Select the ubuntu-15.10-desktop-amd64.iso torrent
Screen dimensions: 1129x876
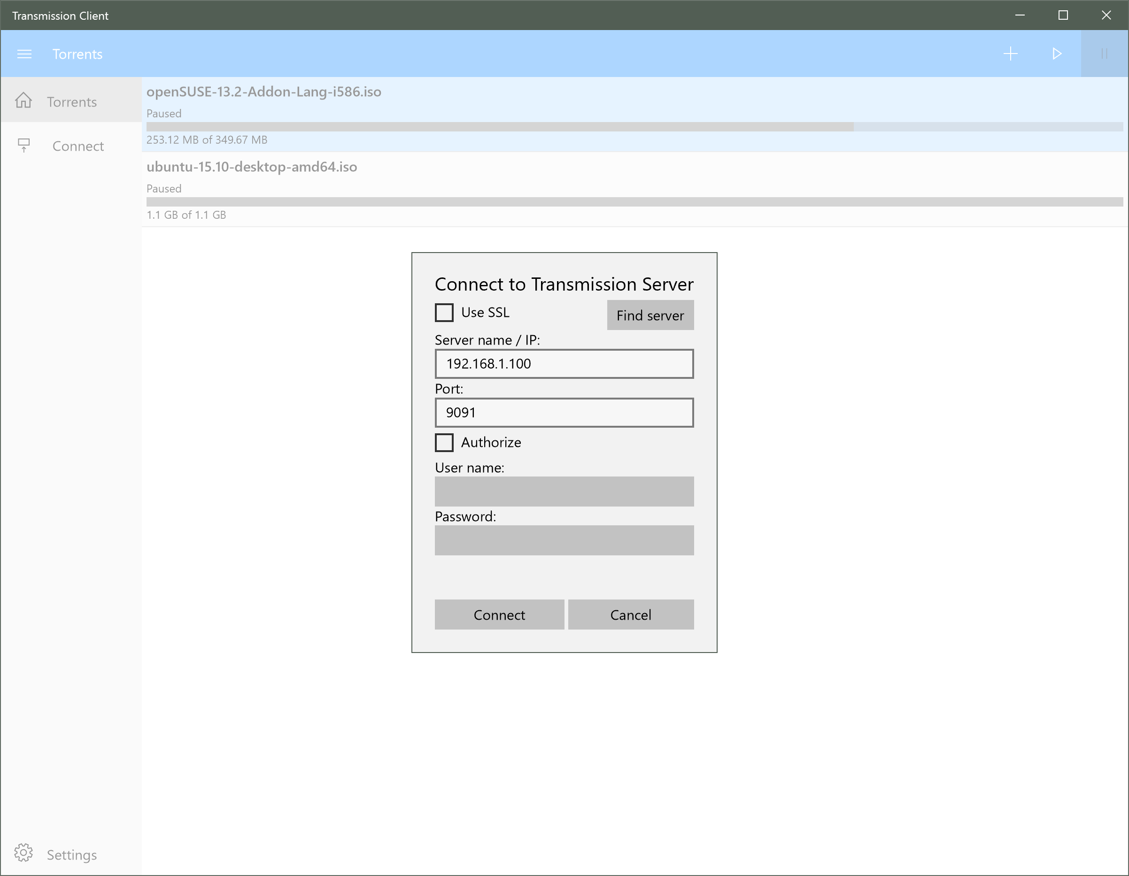(252, 167)
